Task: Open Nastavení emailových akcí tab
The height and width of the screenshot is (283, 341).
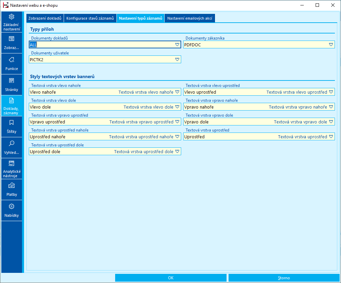Action: (190, 18)
